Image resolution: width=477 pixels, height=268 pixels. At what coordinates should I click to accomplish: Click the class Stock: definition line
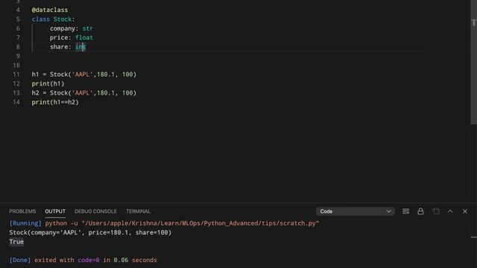53,19
